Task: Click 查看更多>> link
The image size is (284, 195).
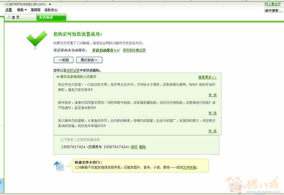Action: 208,77
